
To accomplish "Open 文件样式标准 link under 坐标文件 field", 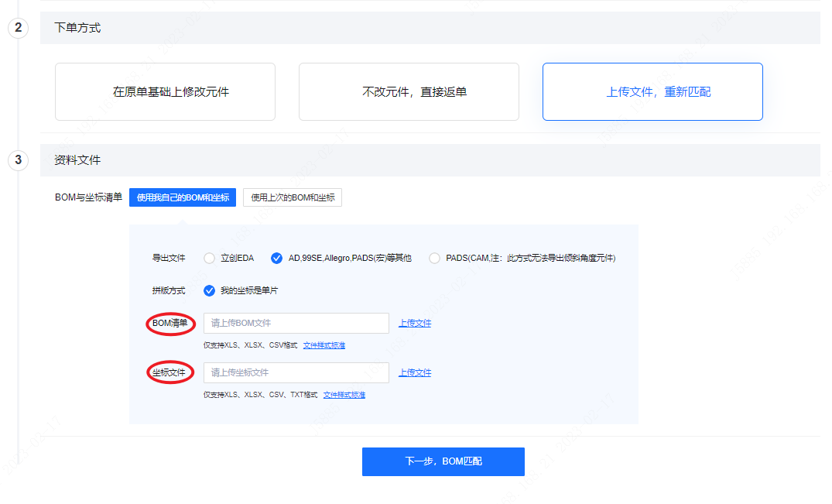I will (344, 395).
